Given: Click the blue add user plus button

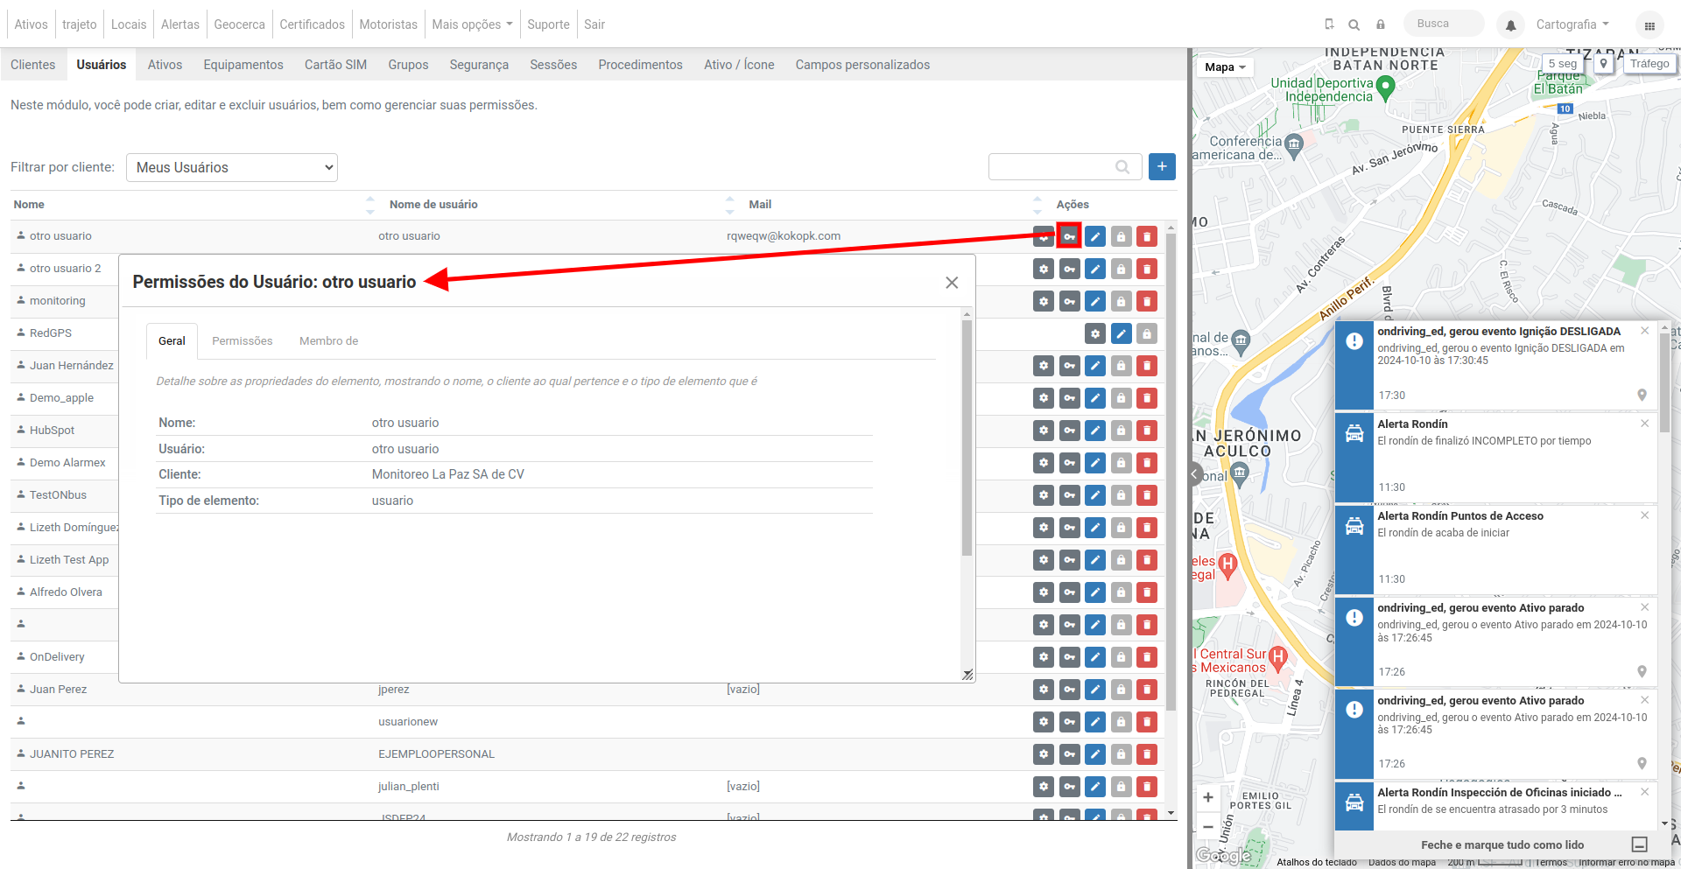Looking at the screenshot, I should pos(1162,166).
